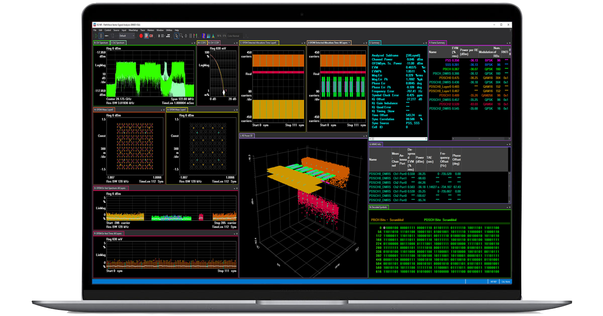Image resolution: width=603 pixels, height=316 pixels.
Task: Click the 50% transparency value control
Action: [x=219, y=36]
